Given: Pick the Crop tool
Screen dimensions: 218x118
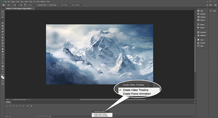Looking at the screenshot, I should click(x=3, y=23).
